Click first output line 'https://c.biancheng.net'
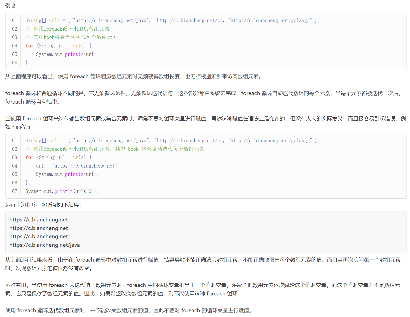 [x=39, y=219]
